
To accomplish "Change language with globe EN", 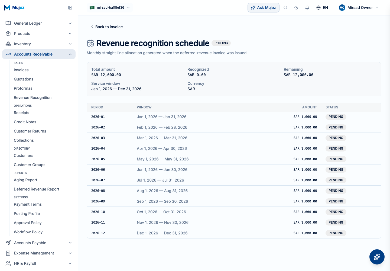I will (x=322, y=8).
